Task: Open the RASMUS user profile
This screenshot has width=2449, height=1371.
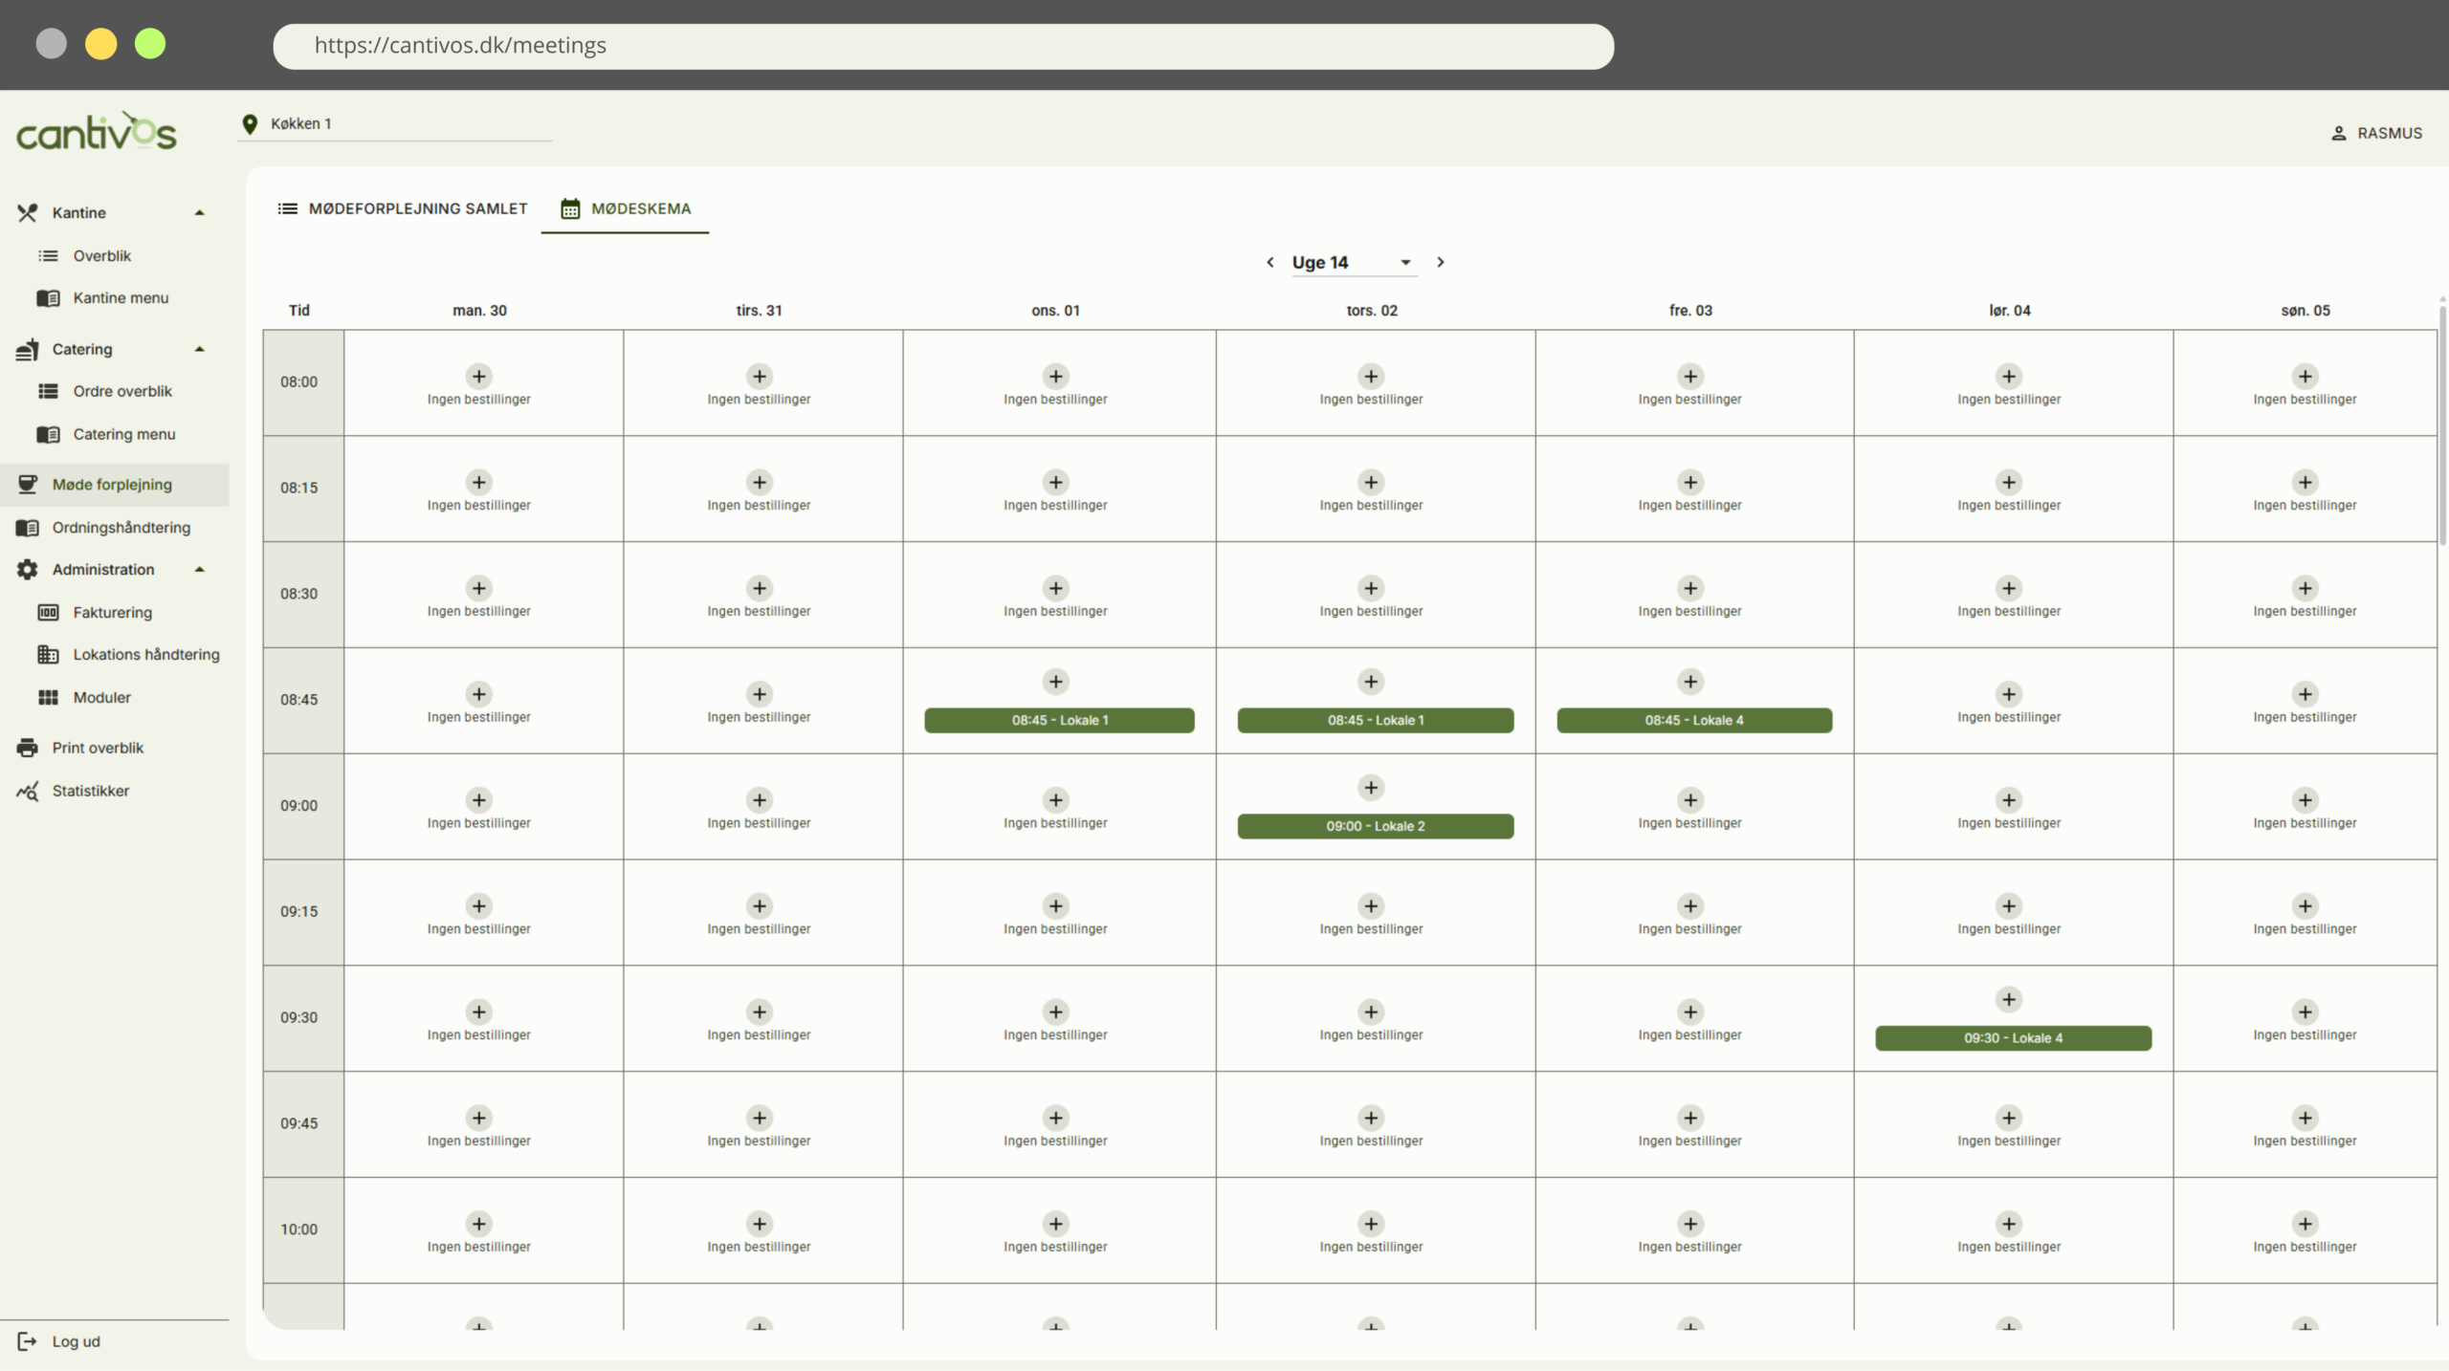Action: pyautogui.click(x=2376, y=133)
